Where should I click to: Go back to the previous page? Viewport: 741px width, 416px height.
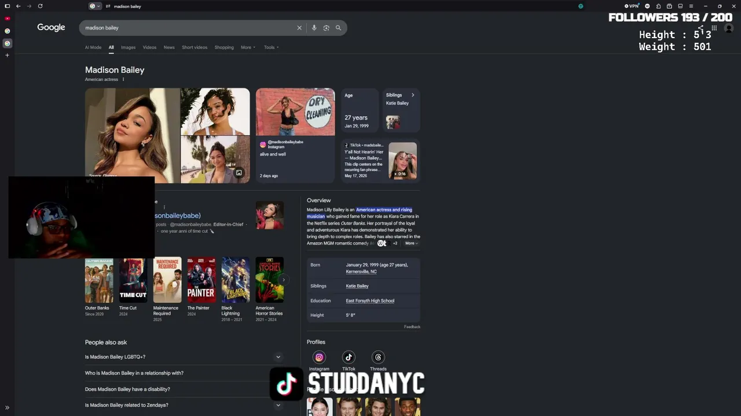click(x=19, y=6)
